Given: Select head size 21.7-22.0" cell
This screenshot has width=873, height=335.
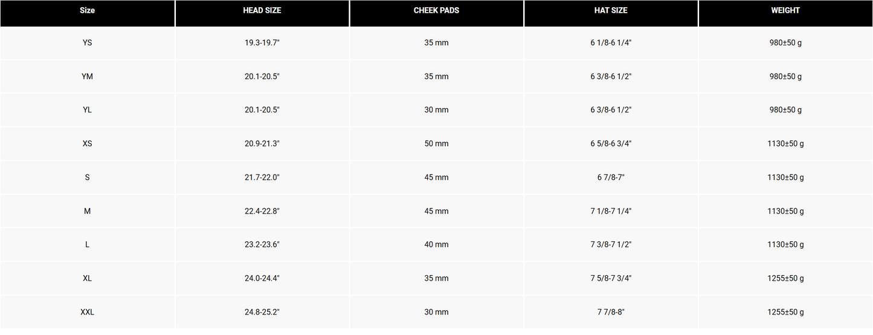Looking at the screenshot, I should [262, 177].
